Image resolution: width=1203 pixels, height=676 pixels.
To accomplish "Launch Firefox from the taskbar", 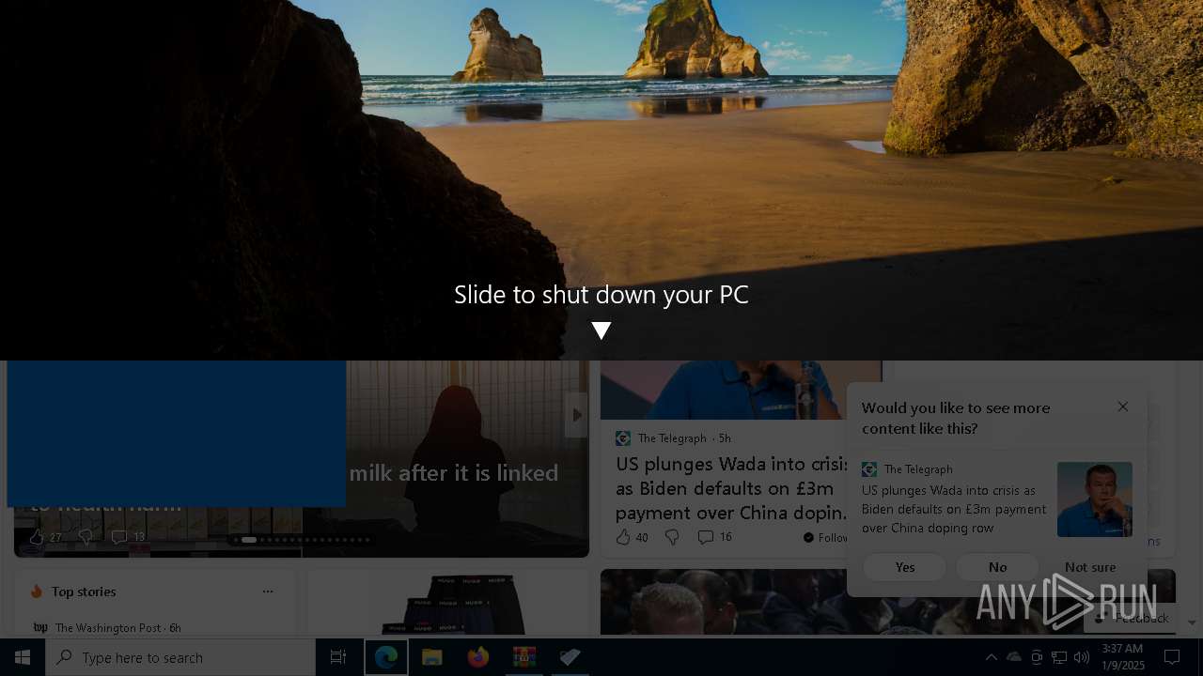I will point(478,657).
